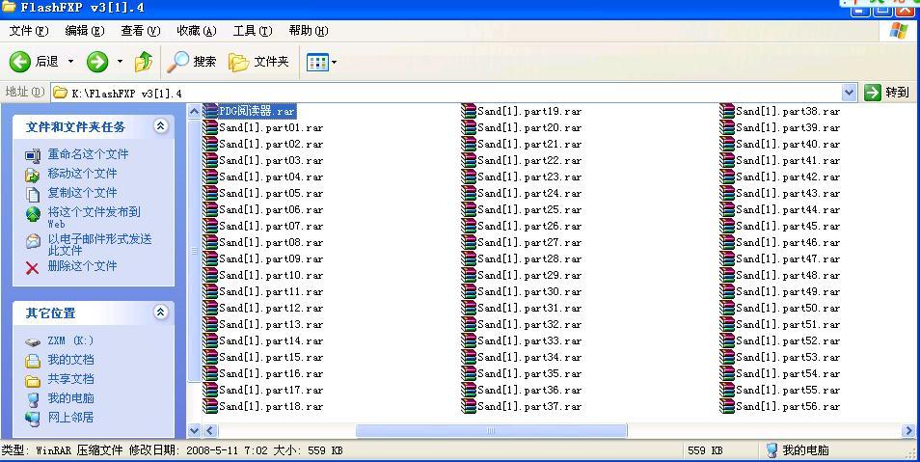The height and width of the screenshot is (462, 920).
Task: Toggle the Folders (文件夹) pane button
Action: click(258, 62)
